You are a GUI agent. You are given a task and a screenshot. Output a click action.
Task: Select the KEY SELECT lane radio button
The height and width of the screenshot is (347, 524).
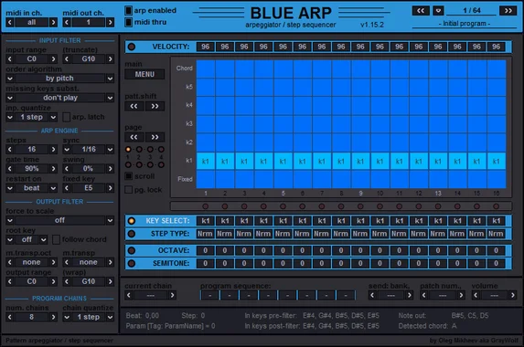coord(132,221)
